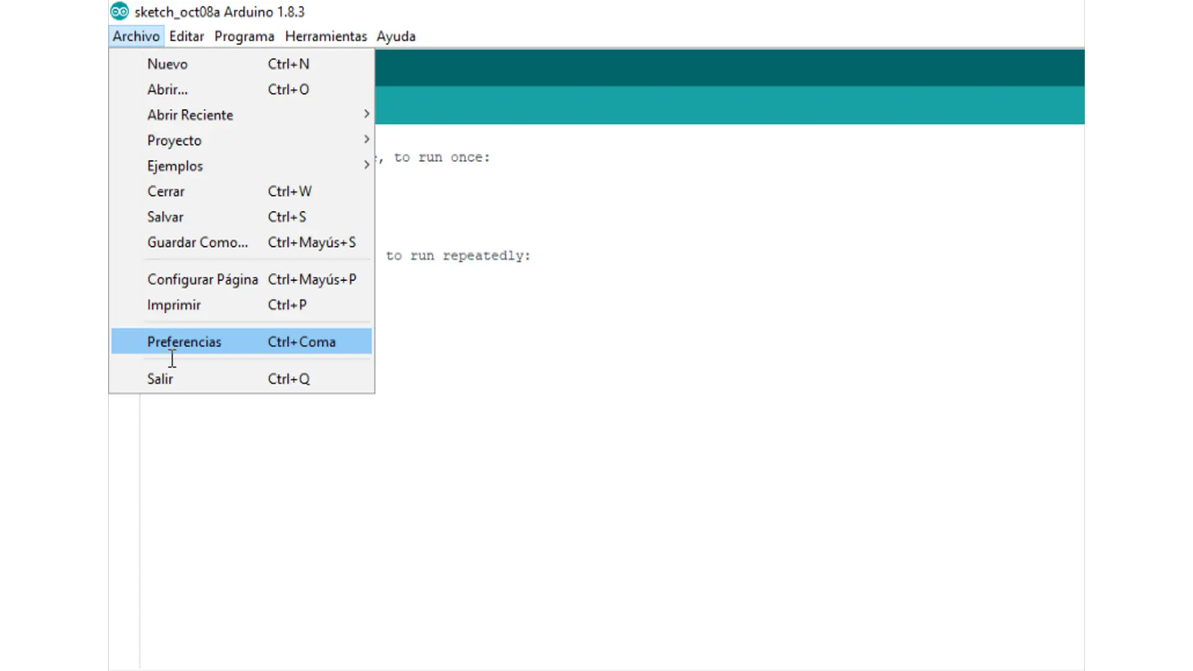Click the Arduino logo icon in title bar
This screenshot has width=1193, height=671.
[119, 11]
